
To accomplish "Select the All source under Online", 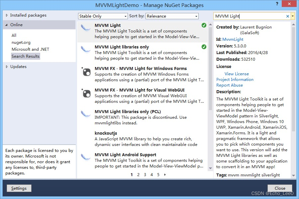I will point(14,35).
